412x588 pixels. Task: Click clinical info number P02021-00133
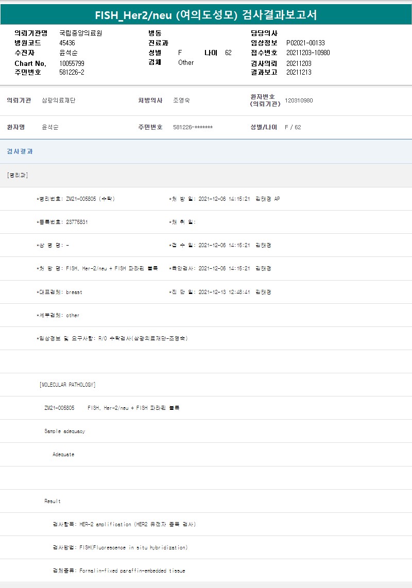pyautogui.click(x=305, y=43)
